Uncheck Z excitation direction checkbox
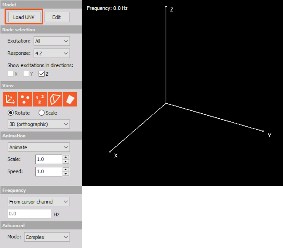Viewport: 283px width, 248px height. click(41, 74)
